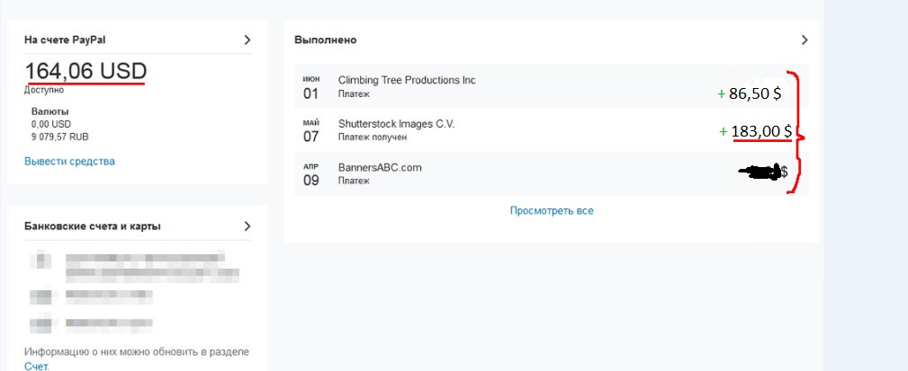Select Shutterstock Images C.V. payment
908x371 pixels.
click(x=396, y=124)
